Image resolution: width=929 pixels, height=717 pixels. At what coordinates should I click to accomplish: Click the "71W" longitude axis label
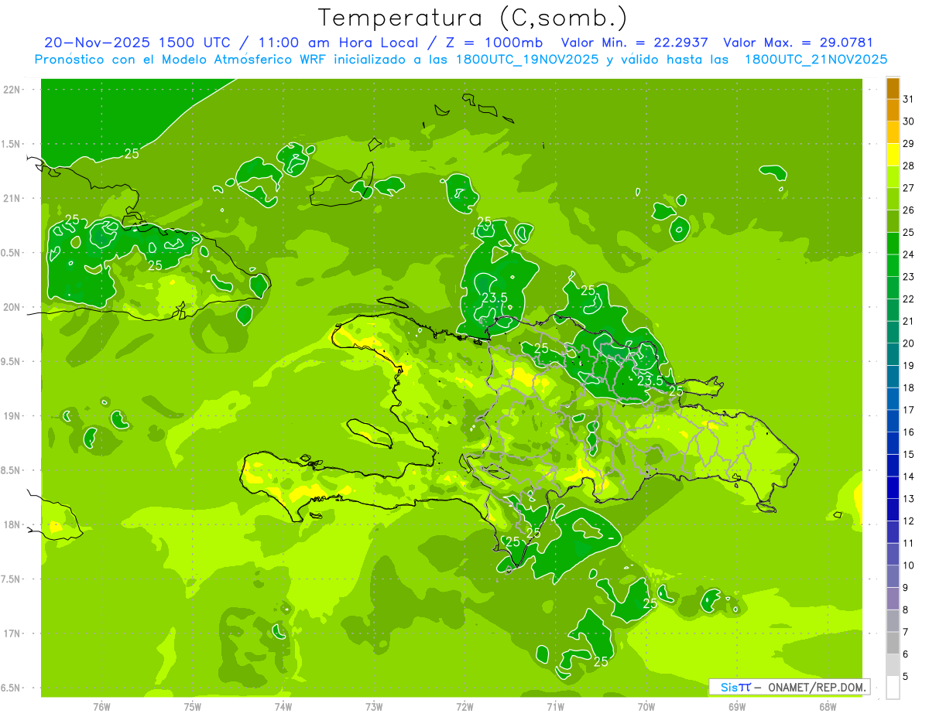[x=555, y=707]
